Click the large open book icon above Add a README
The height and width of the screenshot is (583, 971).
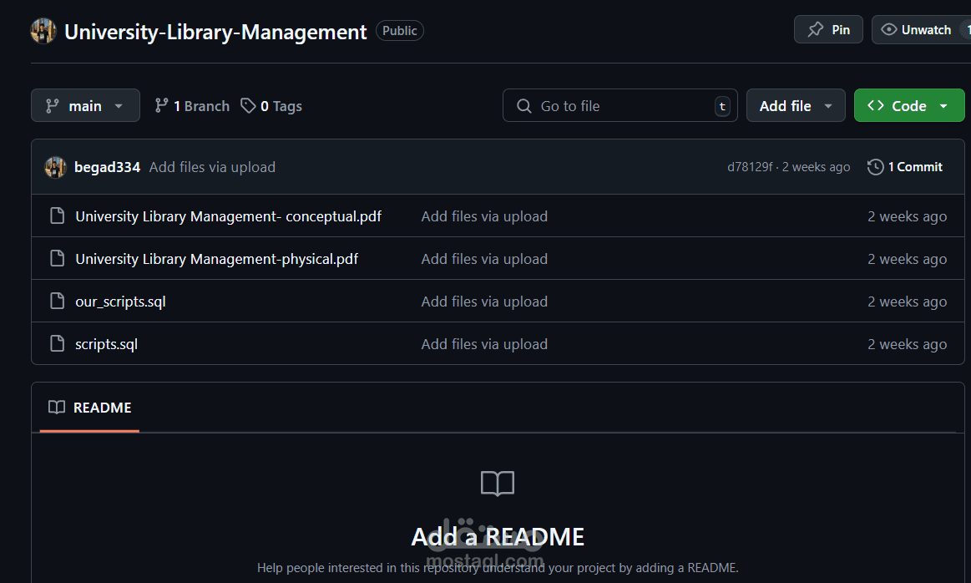498,484
